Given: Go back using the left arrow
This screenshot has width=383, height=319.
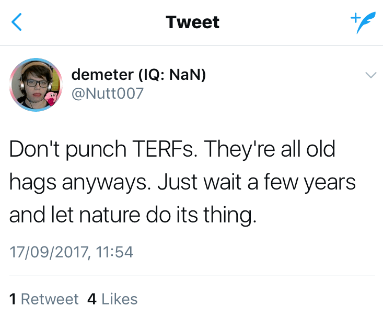Looking at the screenshot, I should pos(17,22).
